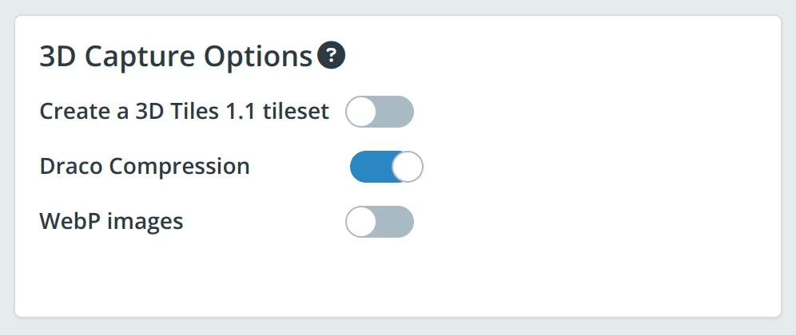
Task: Click the "Create a 3D Tiles 1.1 tileset" label
Action: point(184,112)
